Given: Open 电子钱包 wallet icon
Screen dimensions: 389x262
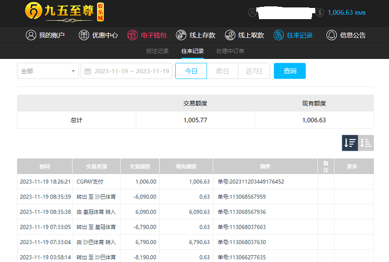Looking at the screenshot, I should coord(133,35).
